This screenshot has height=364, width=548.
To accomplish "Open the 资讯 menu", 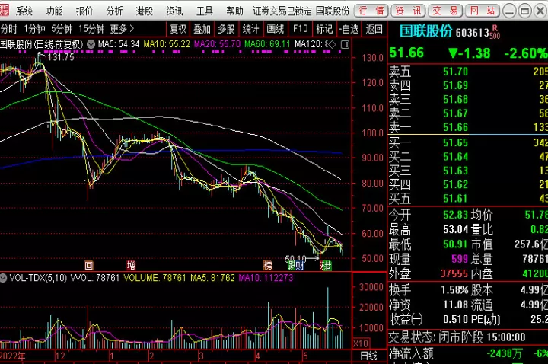I will click(174, 11).
